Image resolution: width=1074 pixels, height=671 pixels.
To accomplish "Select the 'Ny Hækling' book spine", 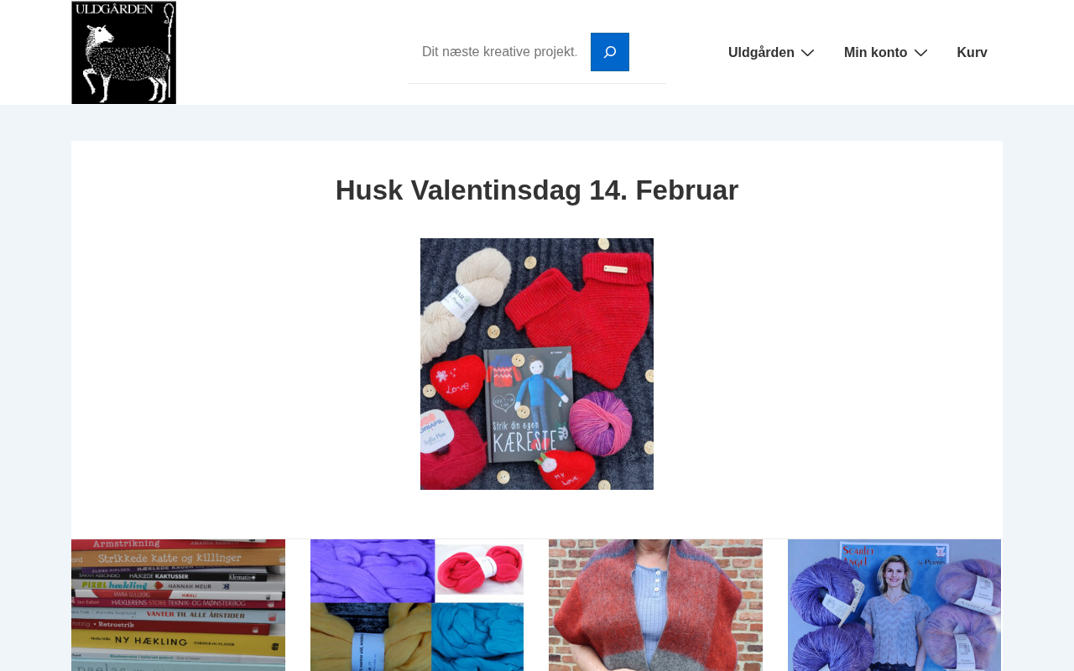I will [x=178, y=640].
